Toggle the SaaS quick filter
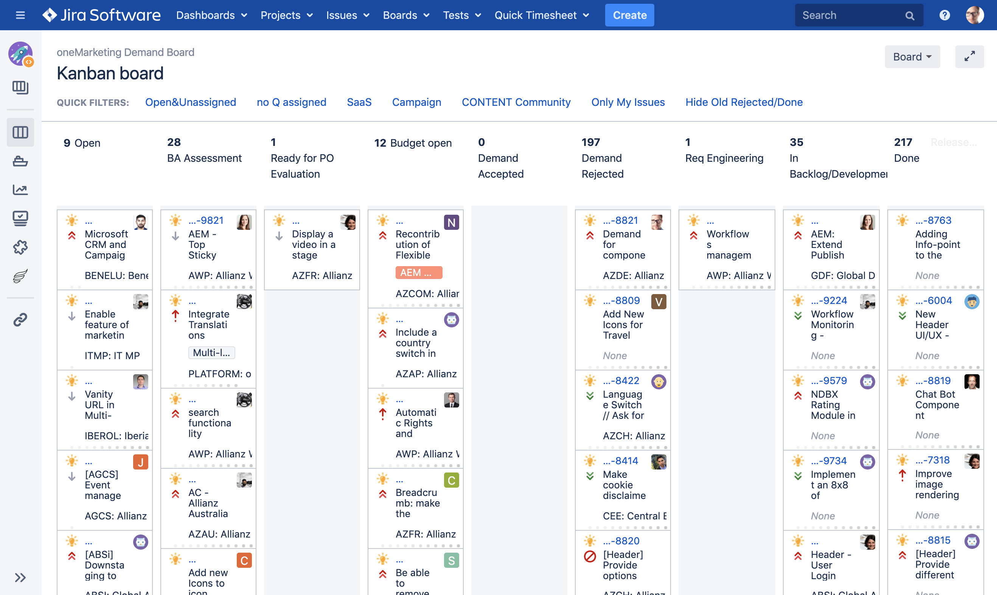Viewport: 997px width, 595px height. point(359,102)
